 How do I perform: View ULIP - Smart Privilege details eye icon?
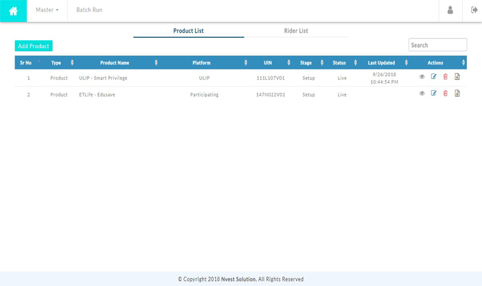point(422,77)
